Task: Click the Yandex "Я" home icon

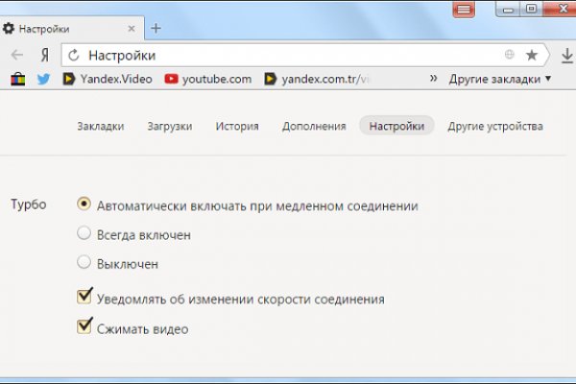Action: [43, 56]
